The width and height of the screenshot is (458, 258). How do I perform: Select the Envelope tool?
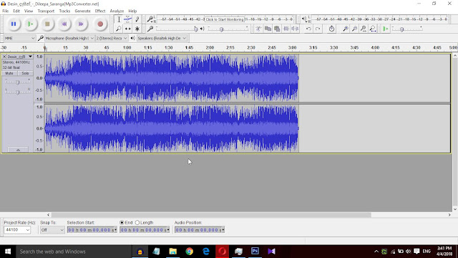click(127, 19)
